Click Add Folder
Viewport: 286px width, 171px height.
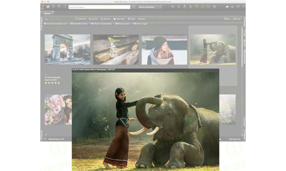tap(119, 19)
